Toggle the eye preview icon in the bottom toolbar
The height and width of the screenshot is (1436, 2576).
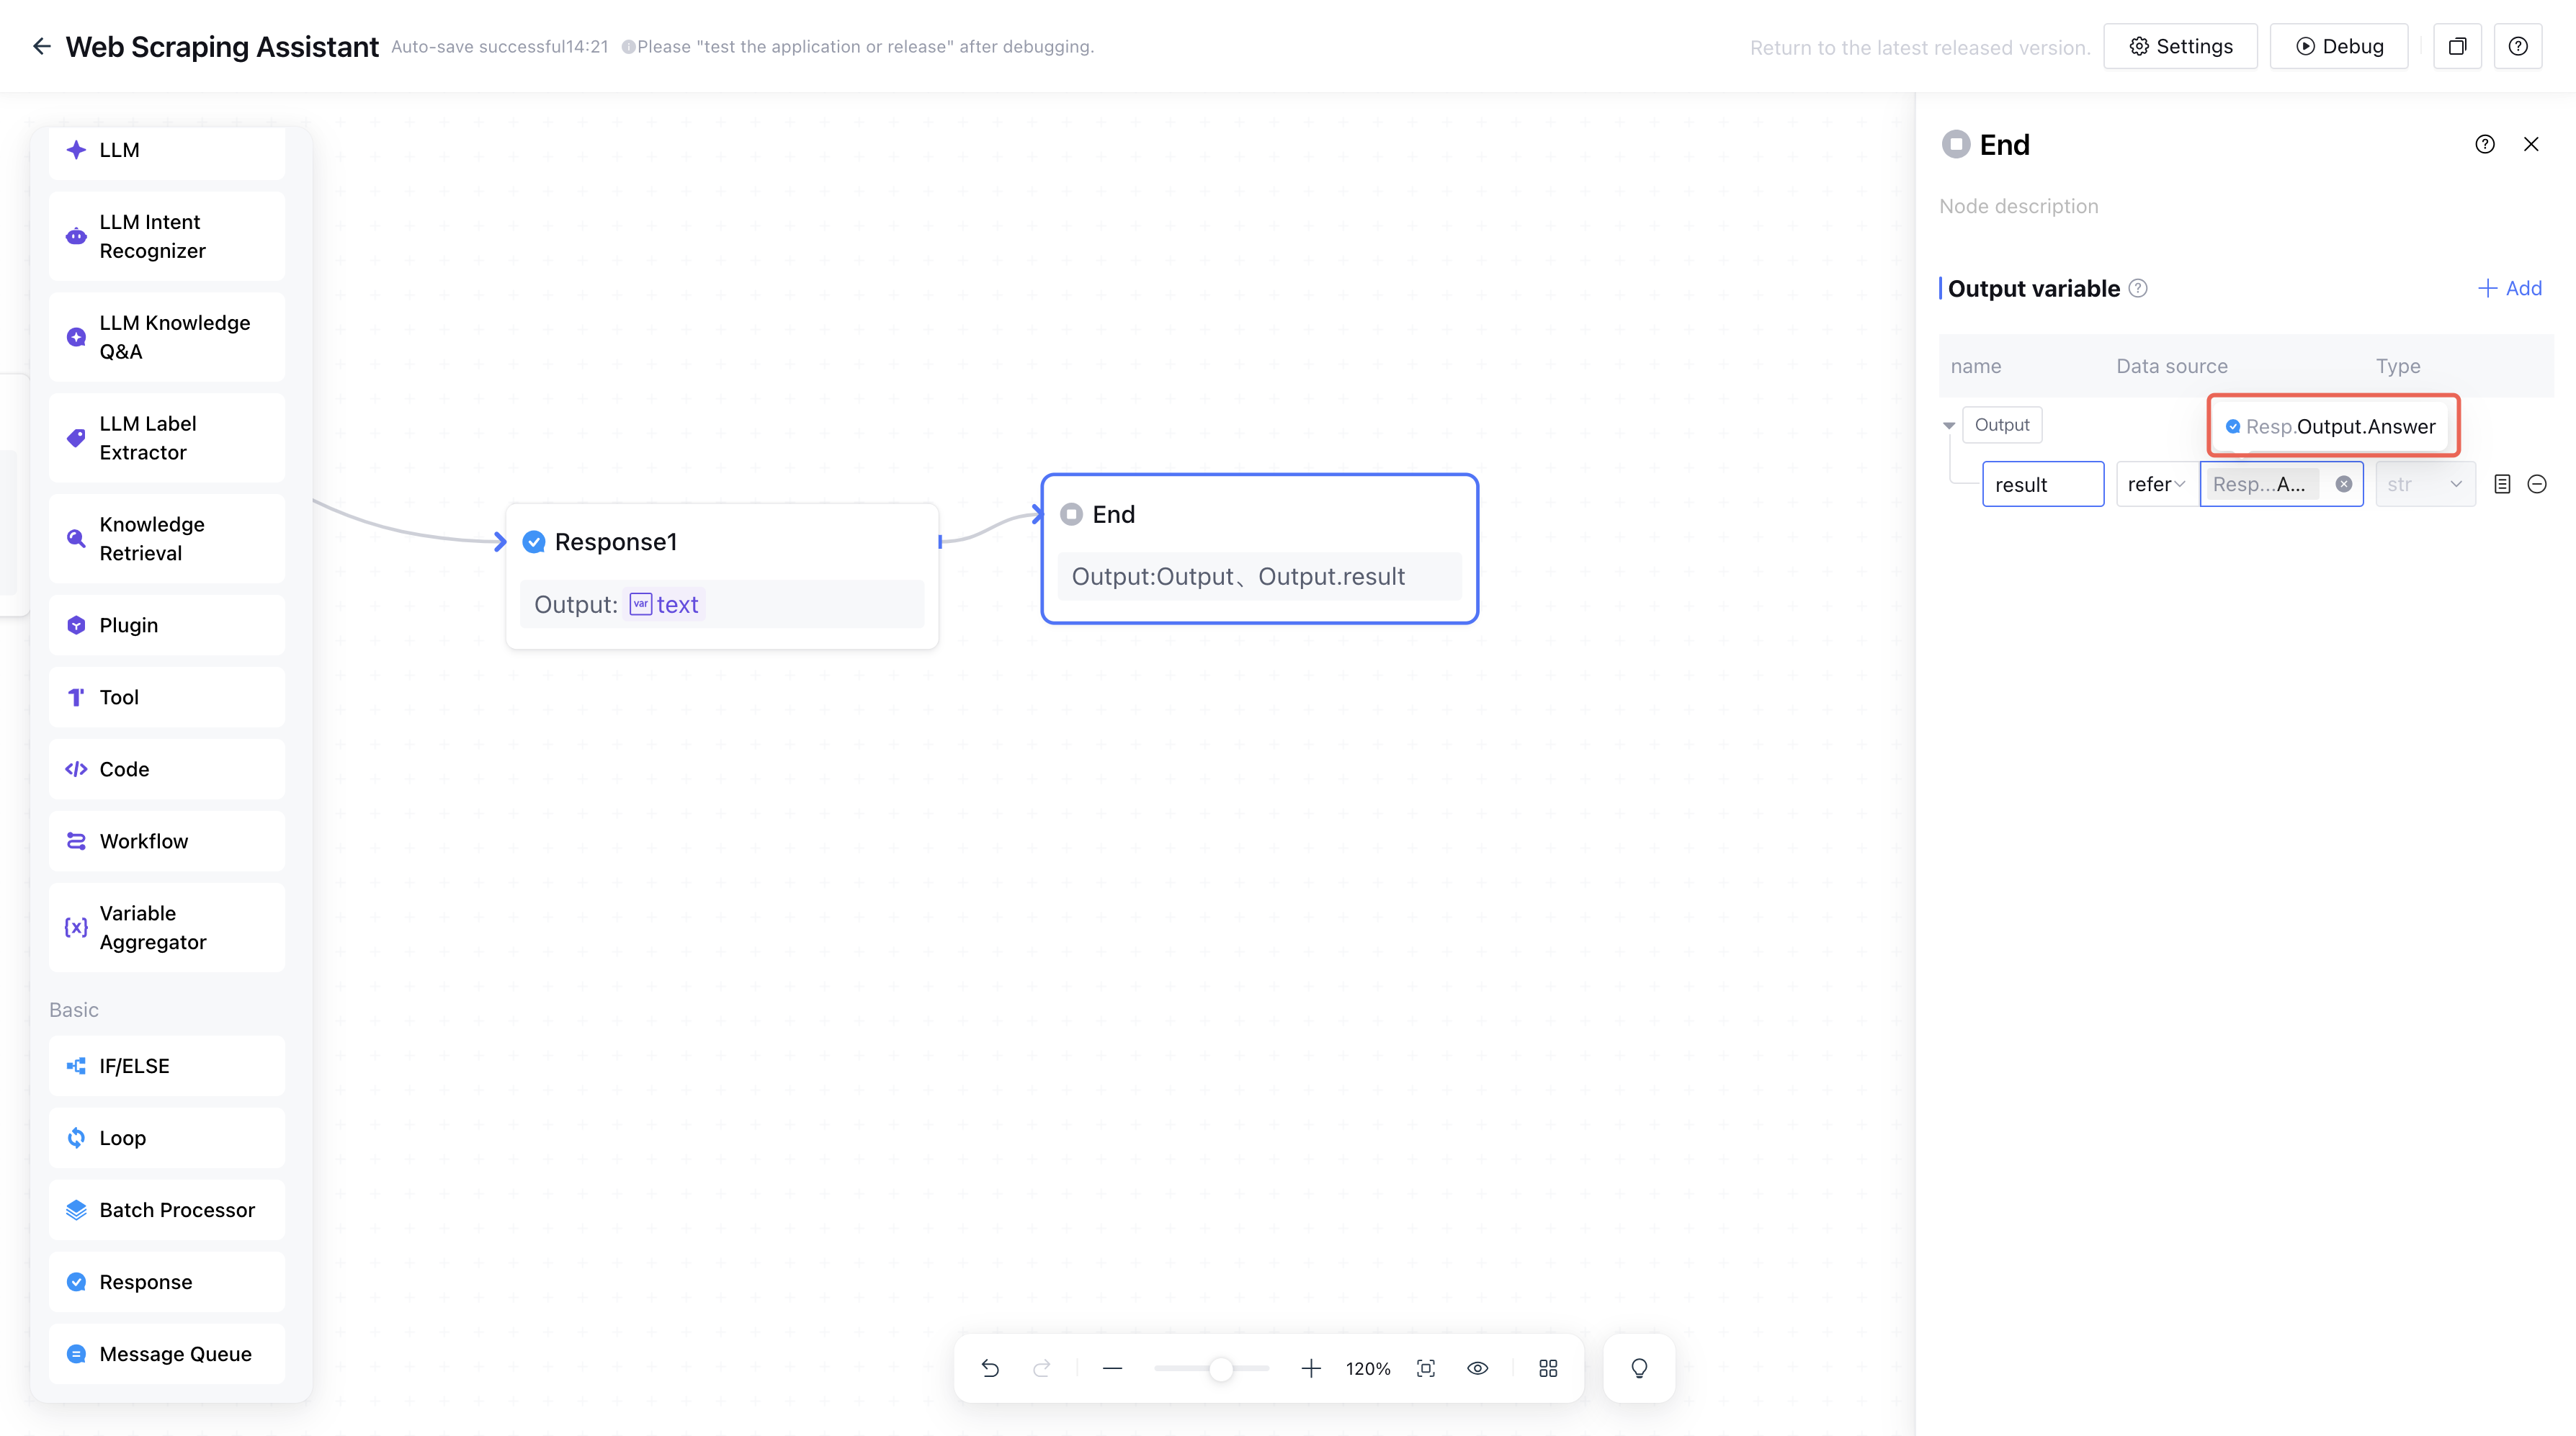click(1477, 1368)
